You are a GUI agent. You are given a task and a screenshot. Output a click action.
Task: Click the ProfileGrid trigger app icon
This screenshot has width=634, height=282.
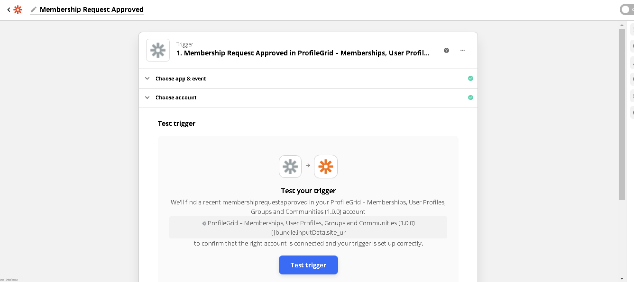point(158,50)
